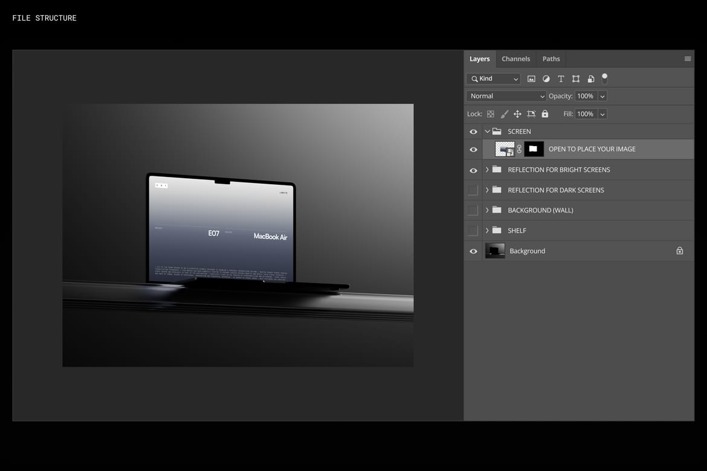Click the SHELF folder icon
707x471 pixels.
(x=497, y=230)
